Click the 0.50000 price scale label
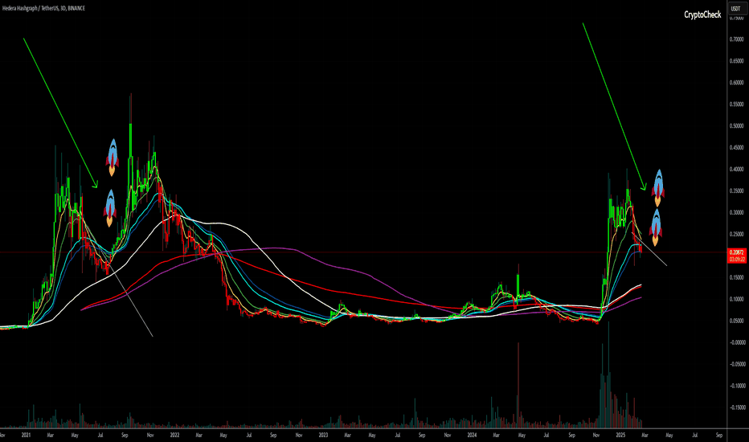The height and width of the screenshot is (442, 749). pyautogui.click(x=737, y=126)
